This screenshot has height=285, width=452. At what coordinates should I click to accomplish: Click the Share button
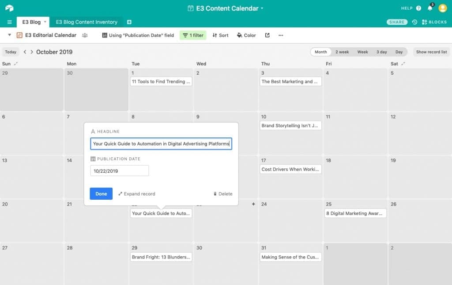click(397, 22)
